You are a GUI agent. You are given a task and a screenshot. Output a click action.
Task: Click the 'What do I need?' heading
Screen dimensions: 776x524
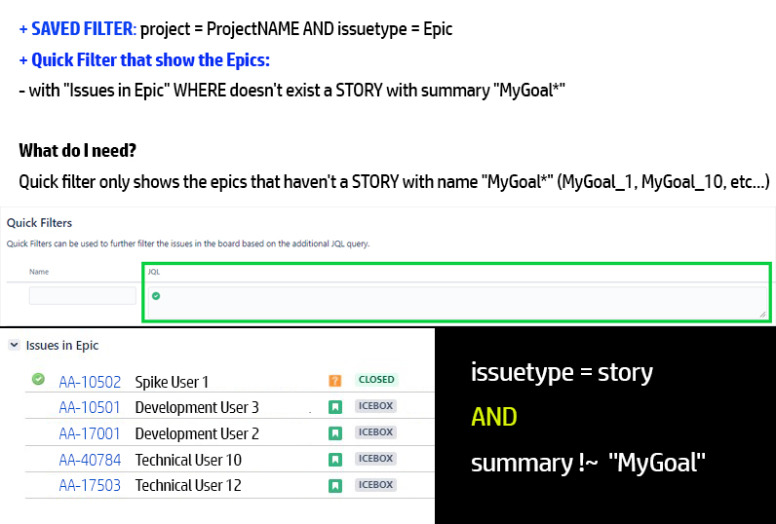78,150
